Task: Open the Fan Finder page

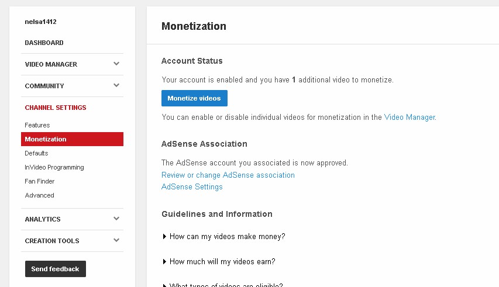Action: click(40, 181)
